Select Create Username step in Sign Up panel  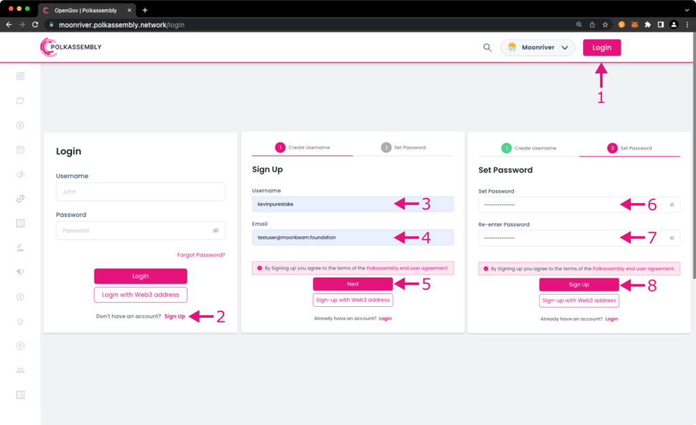[302, 147]
